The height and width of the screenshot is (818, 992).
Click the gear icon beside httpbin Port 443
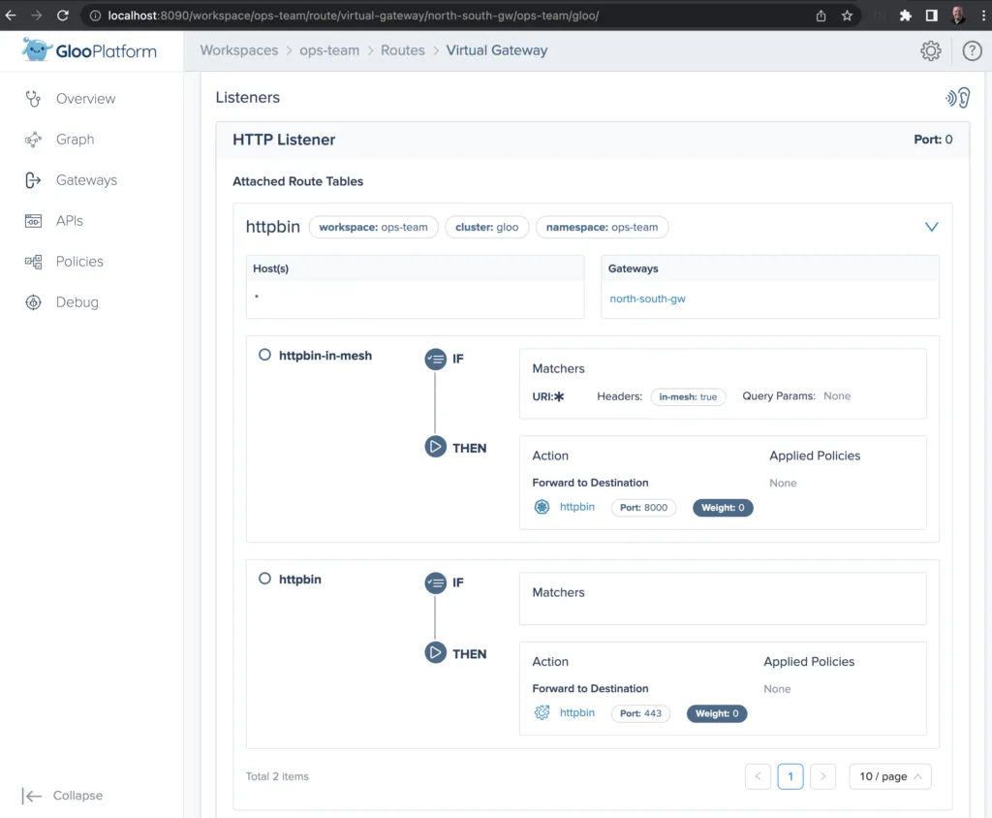point(542,713)
